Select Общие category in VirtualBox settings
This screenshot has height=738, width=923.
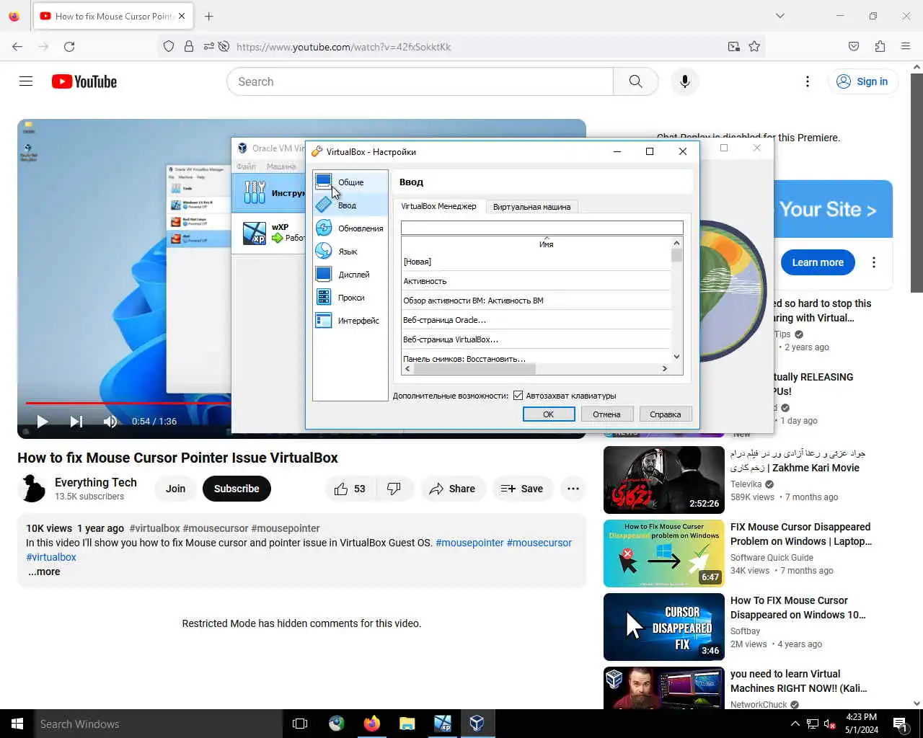350,182
